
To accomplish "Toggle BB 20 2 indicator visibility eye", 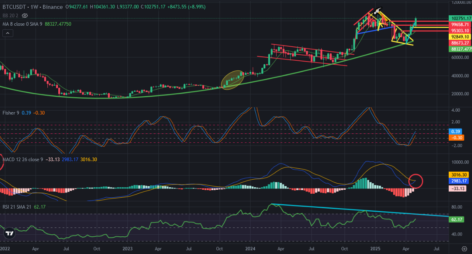I will coord(25,15).
